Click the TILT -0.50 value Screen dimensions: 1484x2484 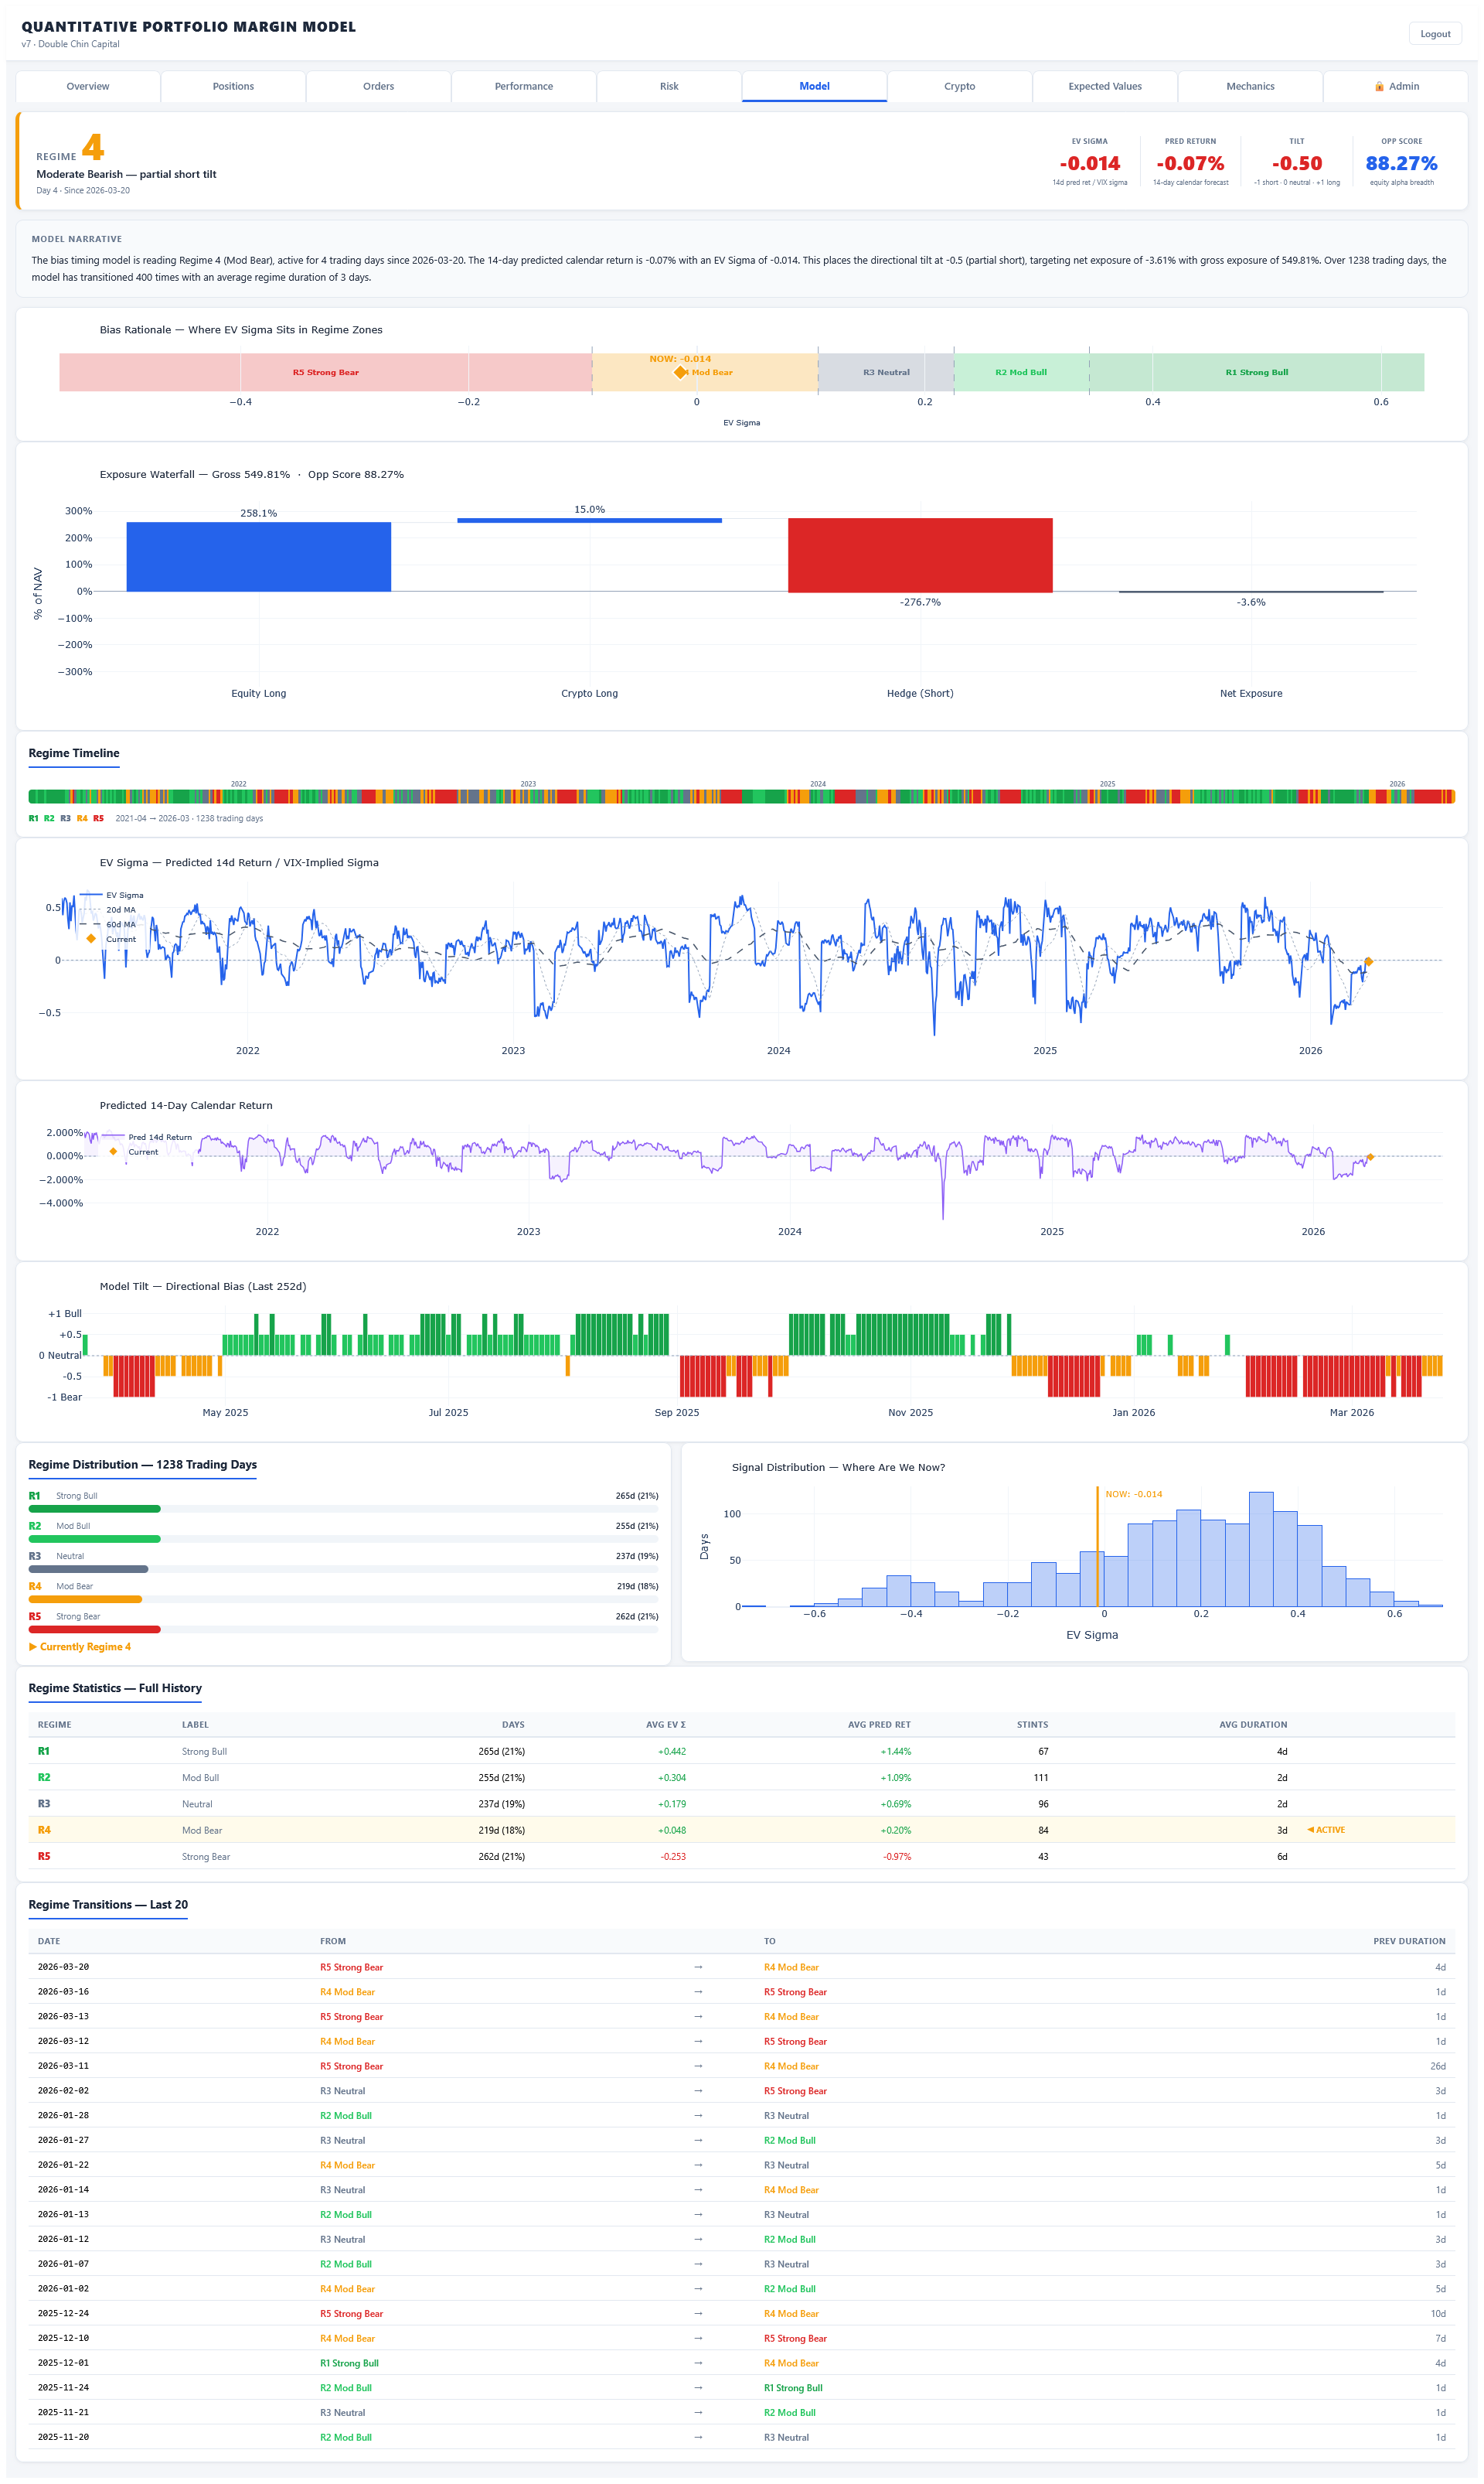point(1297,163)
